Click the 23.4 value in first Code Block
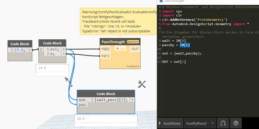Screen dimensions: 259x129 20,50
